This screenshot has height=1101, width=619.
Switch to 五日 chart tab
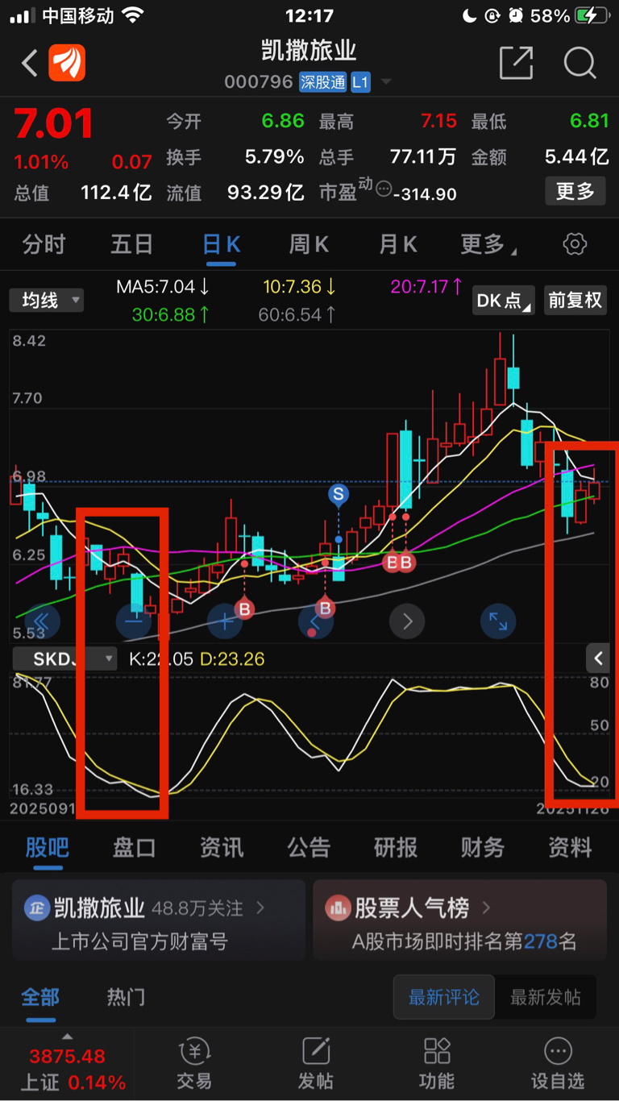pyautogui.click(x=132, y=244)
